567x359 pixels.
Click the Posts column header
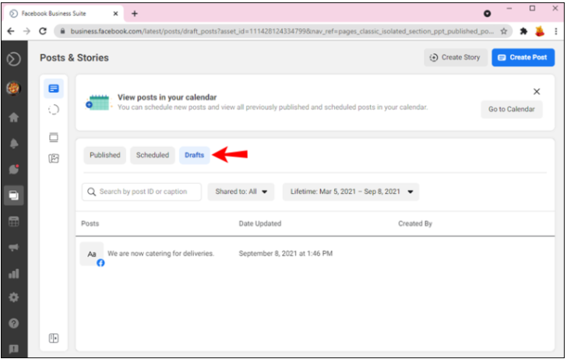(90, 223)
